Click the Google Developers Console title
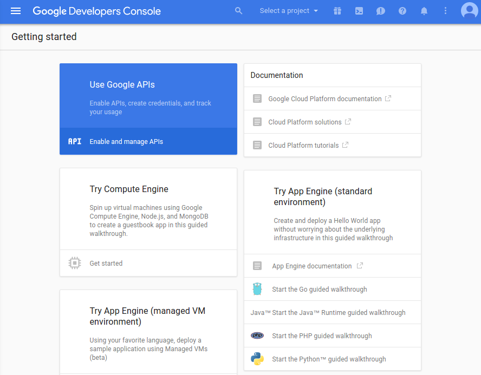481x375 pixels. coord(96,11)
